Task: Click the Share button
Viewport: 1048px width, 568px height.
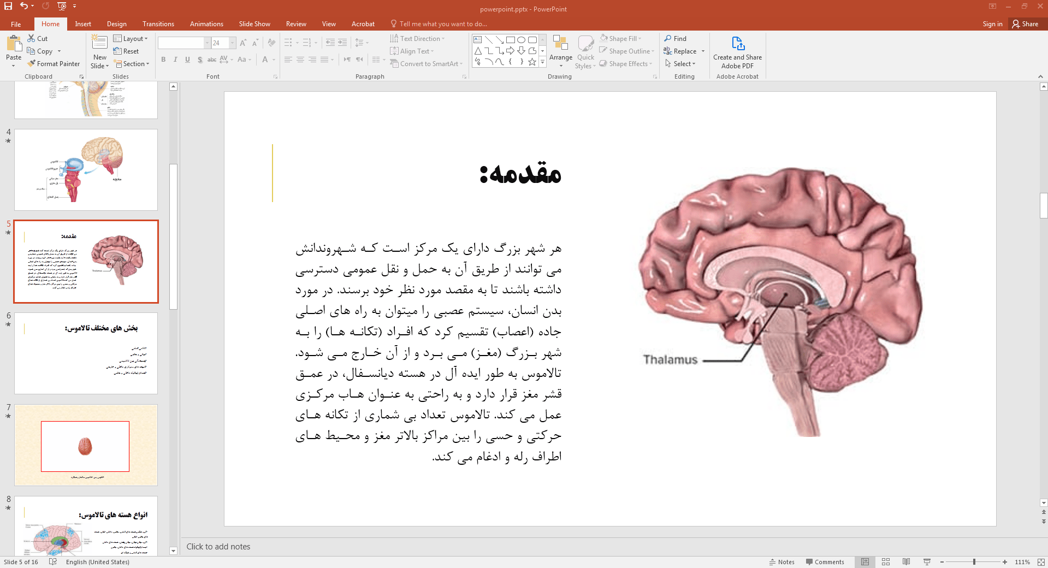Action: click(x=1025, y=24)
